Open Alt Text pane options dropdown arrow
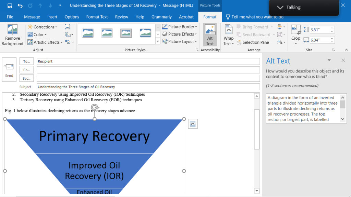The height and width of the screenshot is (197, 351). 329,60
